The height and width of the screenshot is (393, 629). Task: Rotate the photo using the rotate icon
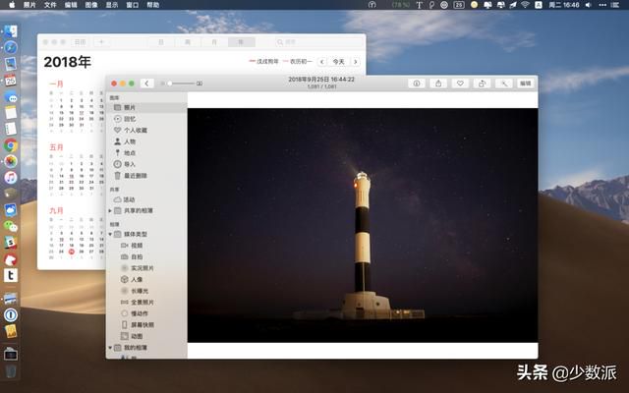pyautogui.click(x=482, y=84)
